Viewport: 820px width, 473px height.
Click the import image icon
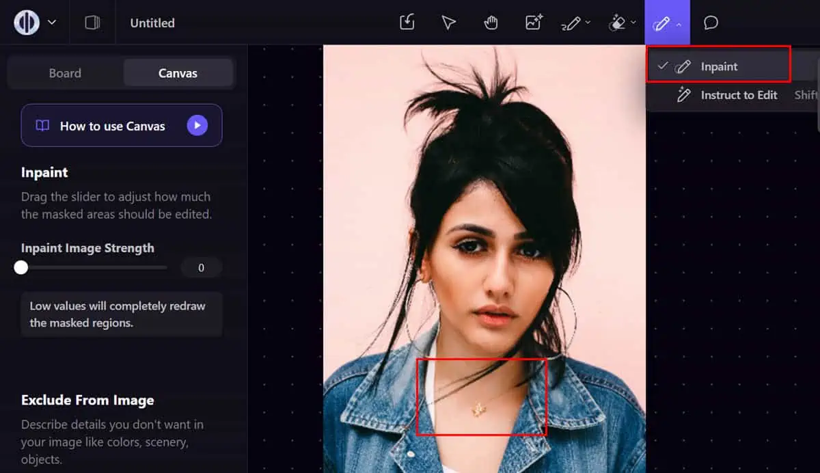coord(407,23)
